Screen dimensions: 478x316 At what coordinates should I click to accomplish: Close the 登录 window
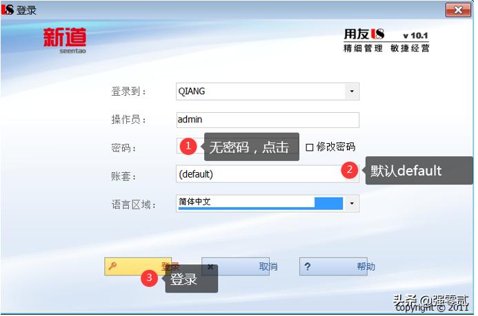(x=458, y=10)
